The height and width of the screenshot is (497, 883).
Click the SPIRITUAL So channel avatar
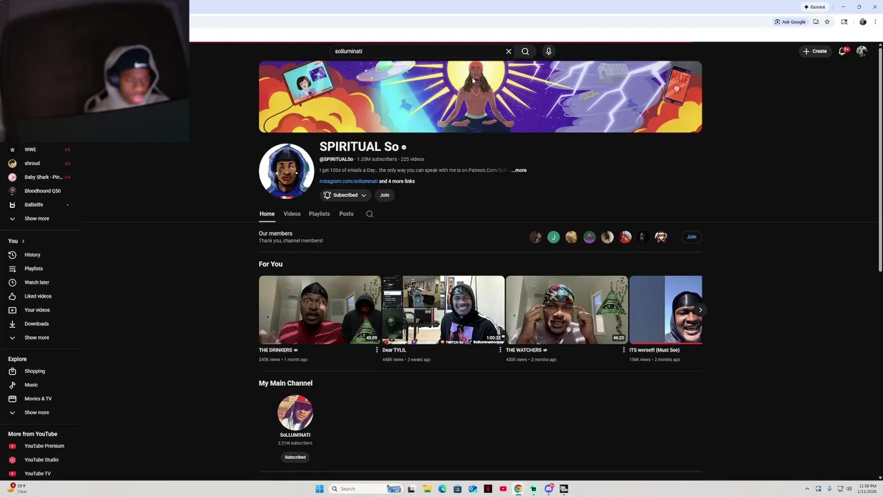286,171
